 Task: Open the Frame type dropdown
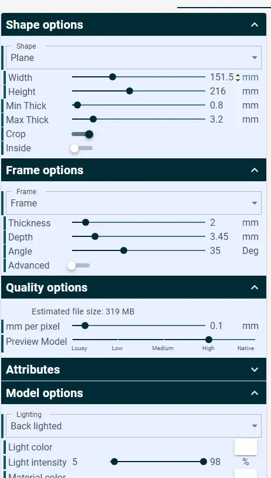134,203
